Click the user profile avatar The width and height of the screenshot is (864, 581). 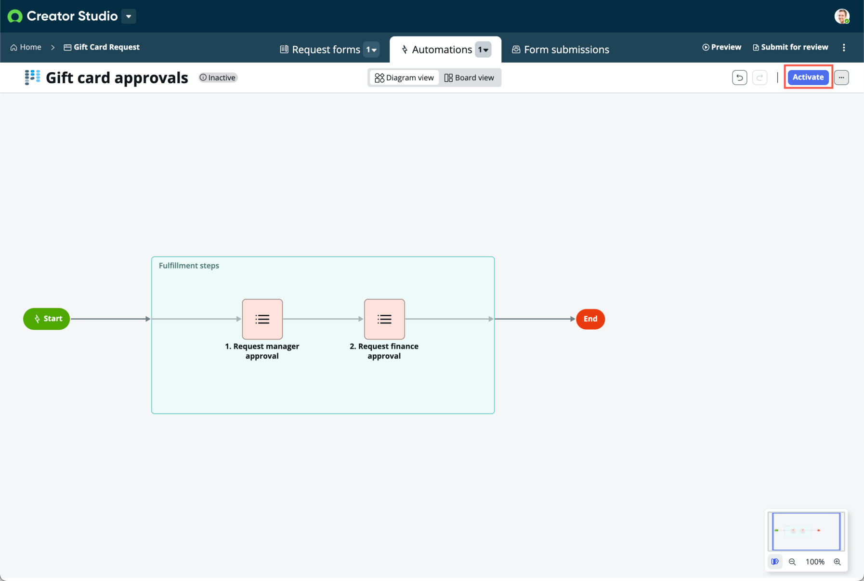point(842,16)
